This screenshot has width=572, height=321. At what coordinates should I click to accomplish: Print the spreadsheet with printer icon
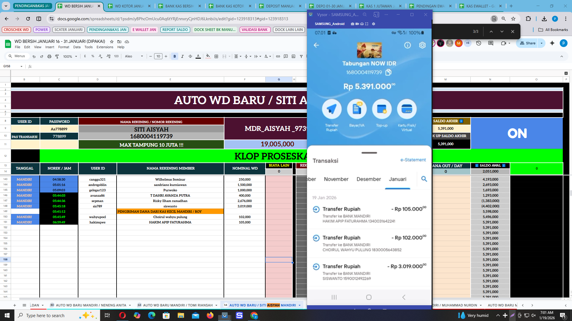point(49,56)
